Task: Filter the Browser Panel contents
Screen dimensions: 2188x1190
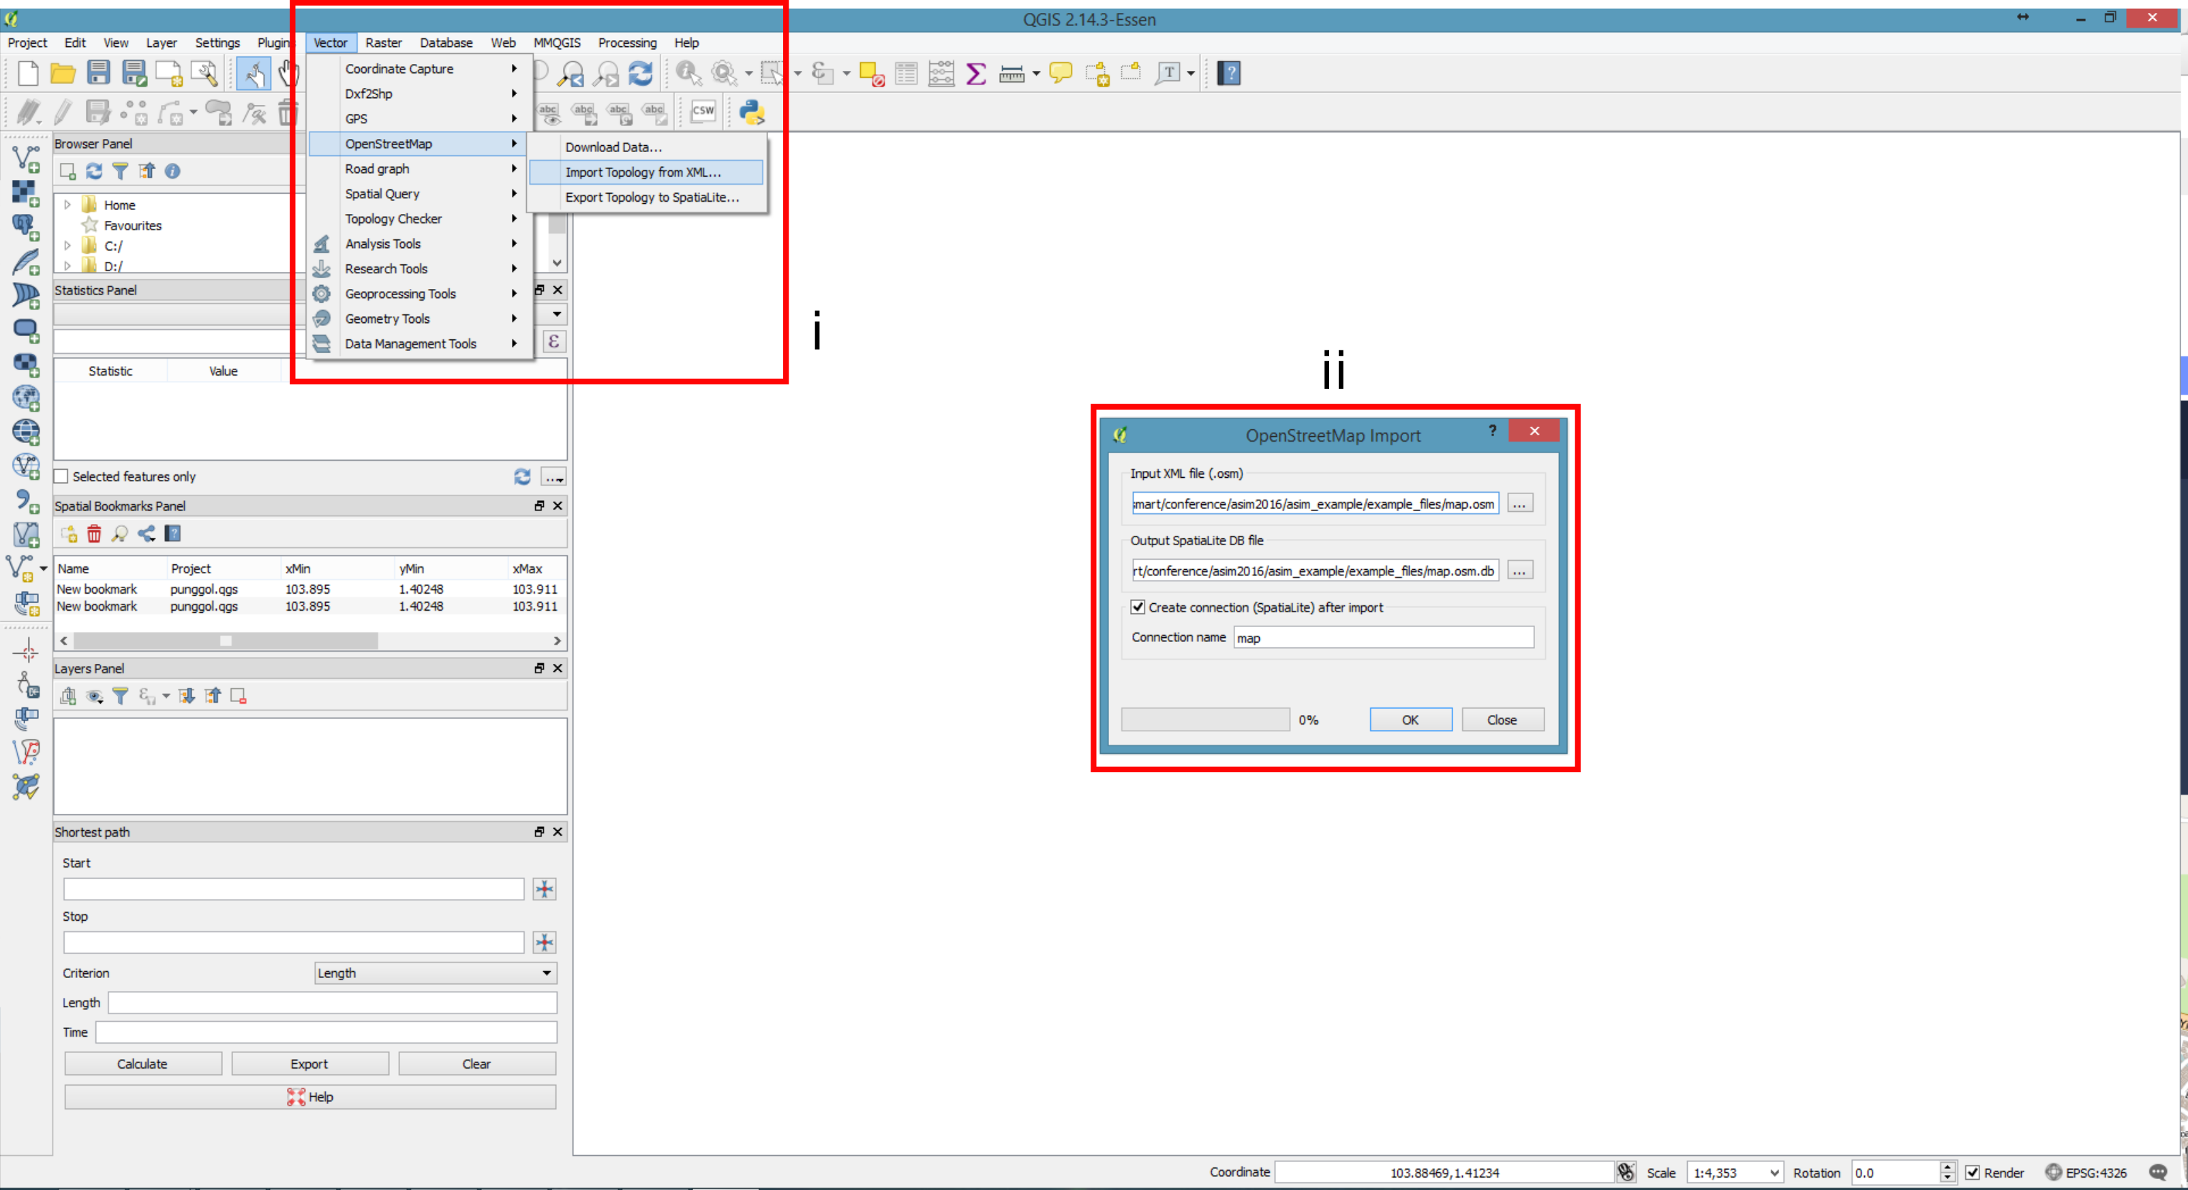Action: [x=121, y=172]
